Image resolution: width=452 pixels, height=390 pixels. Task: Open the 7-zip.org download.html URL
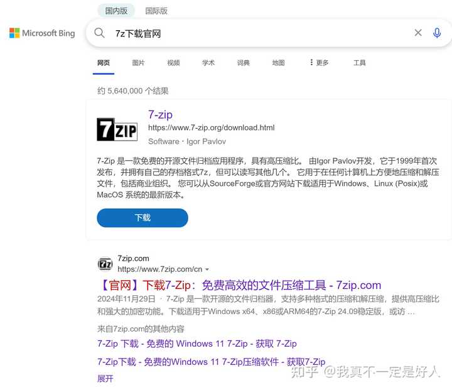[212, 127]
